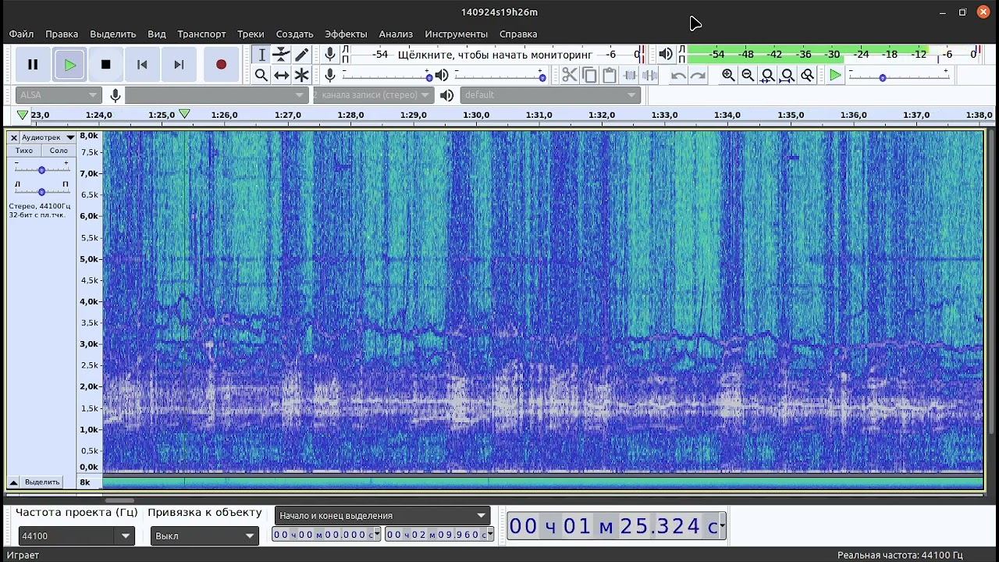Pause the audio playback
The width and height of the screenshot is (999, 562).
tap(33, 65)
